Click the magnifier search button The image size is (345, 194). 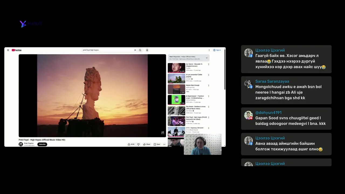click(140, 50)
